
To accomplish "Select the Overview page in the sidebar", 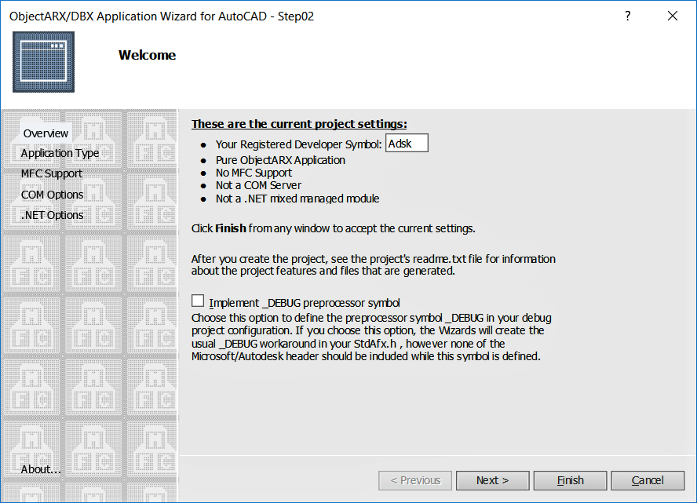I will pyautogui.click(x=46, y=133).
